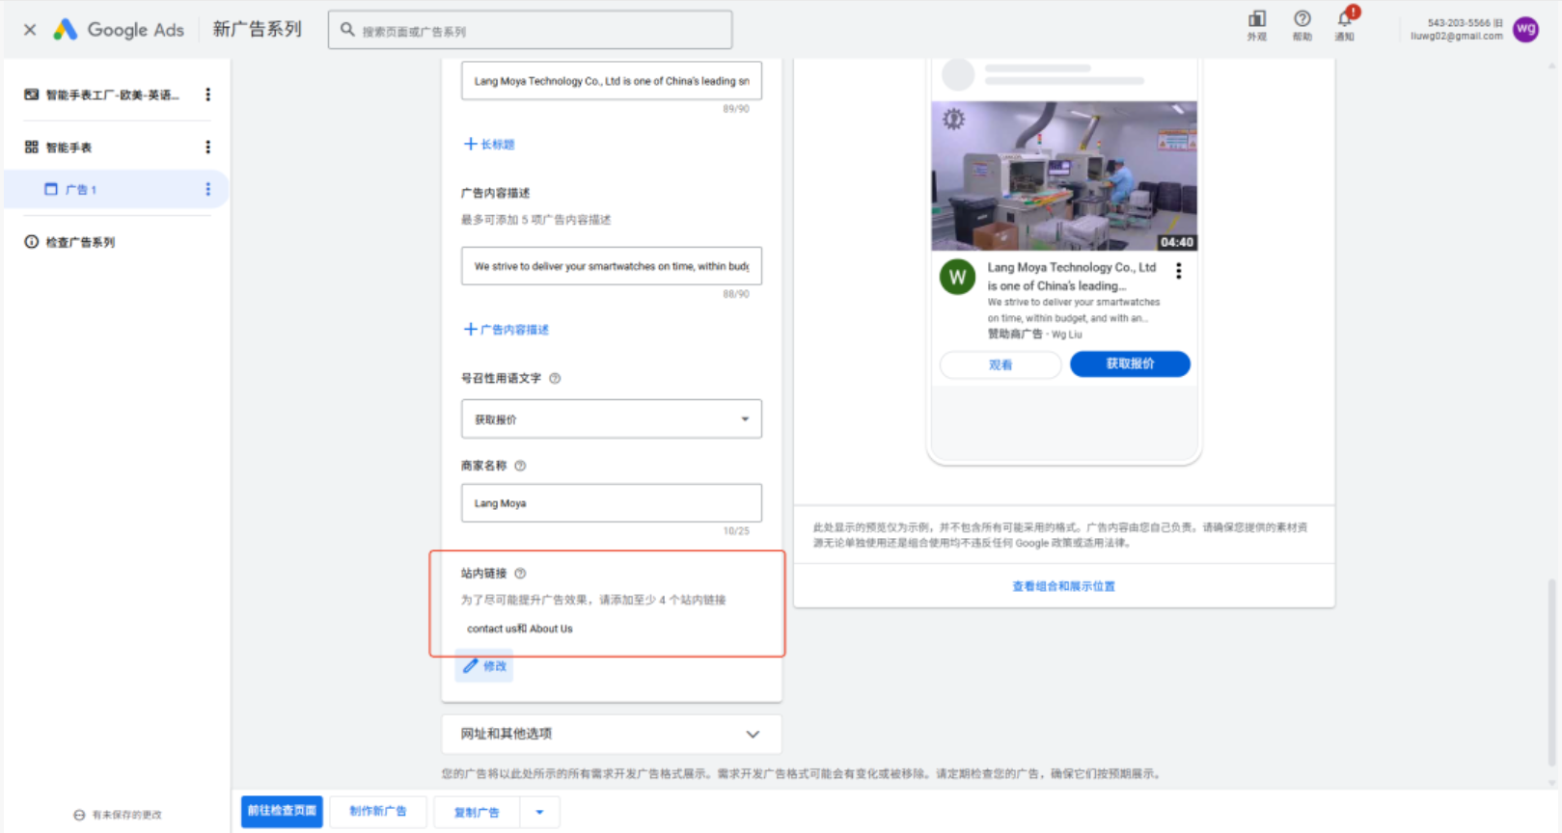The height and width of the screenshot is (833, 1562).
Task: Click the appearance icon in header
Action: tap(1256, 20)
